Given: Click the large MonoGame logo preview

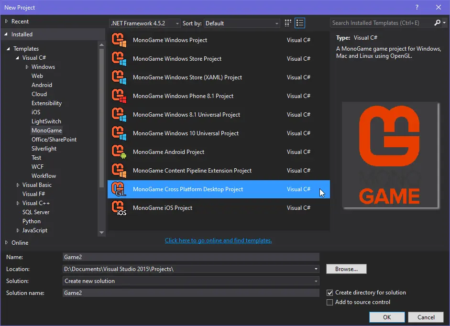Looking at the screenshot, I should (x=390, y=155).
